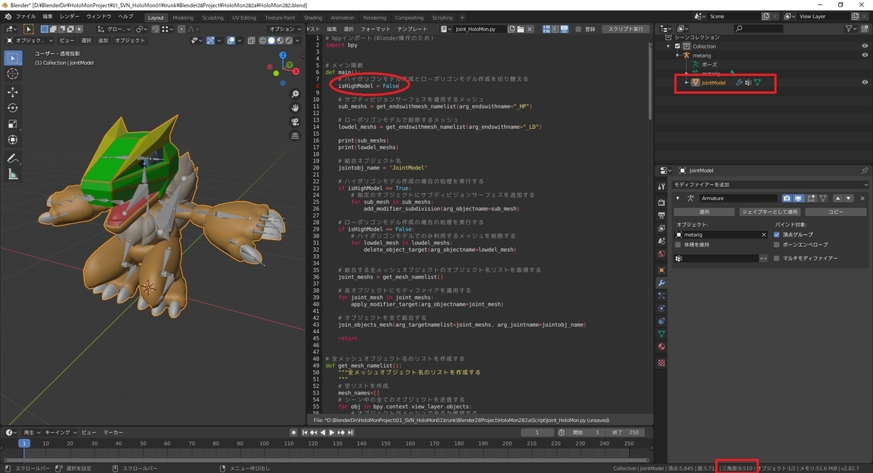Select the Annotate pencil tool

(x=13, y=158)
